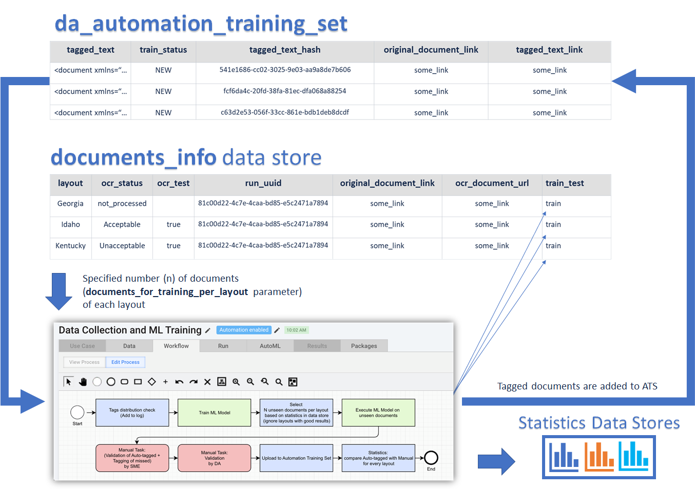695x489 pixels.
Task: Redo the last workflow edit
Action: (x=194, y=382)
